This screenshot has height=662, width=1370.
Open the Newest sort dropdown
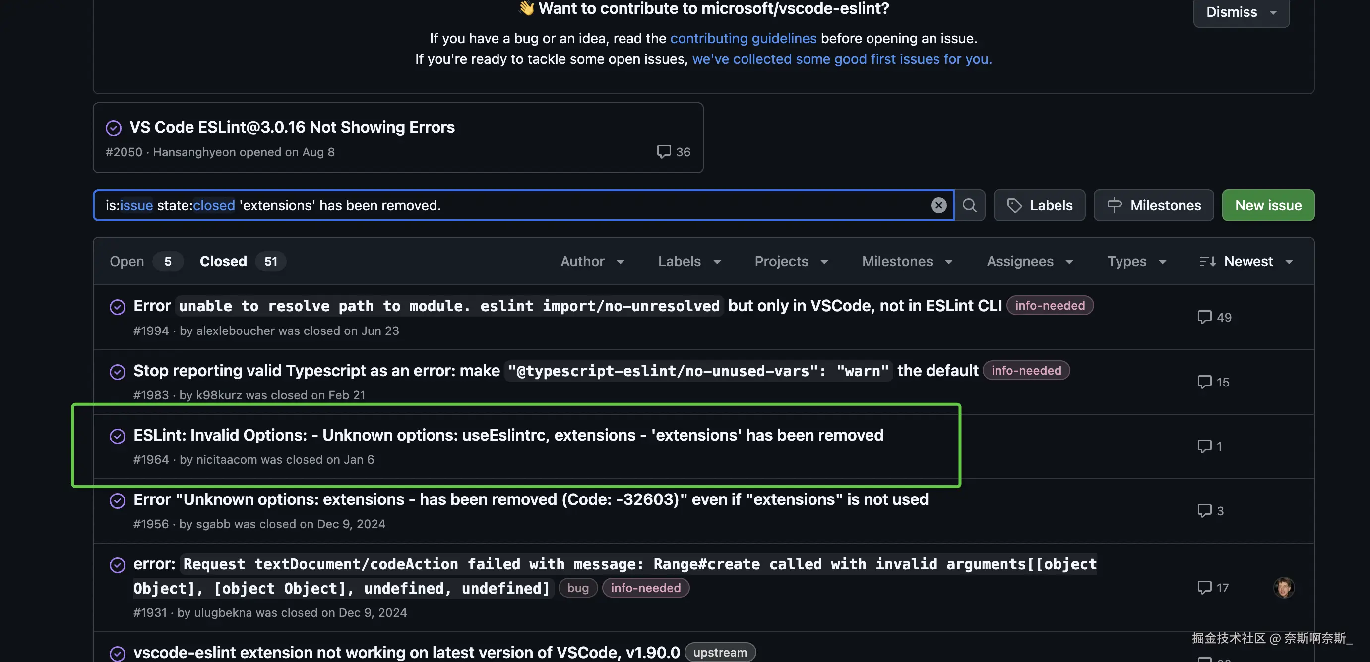[1246, 262]
